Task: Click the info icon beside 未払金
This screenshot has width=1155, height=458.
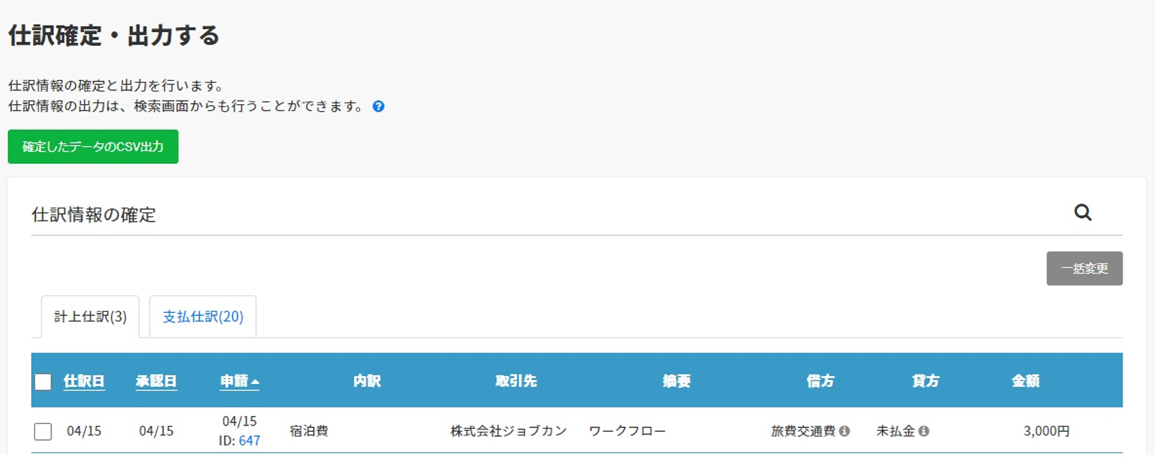Action: (924, 431)
